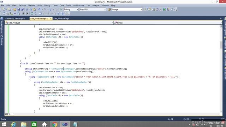Undo the last action with Undo icon
Viewport: 226px width, 127px height.
pos(39,10)
